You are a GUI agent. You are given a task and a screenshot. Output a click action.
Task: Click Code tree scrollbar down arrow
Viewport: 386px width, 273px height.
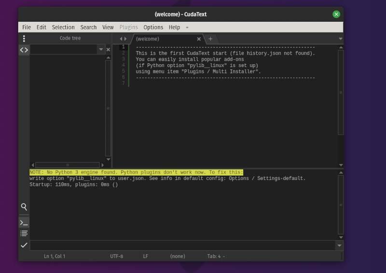[108, 159]
